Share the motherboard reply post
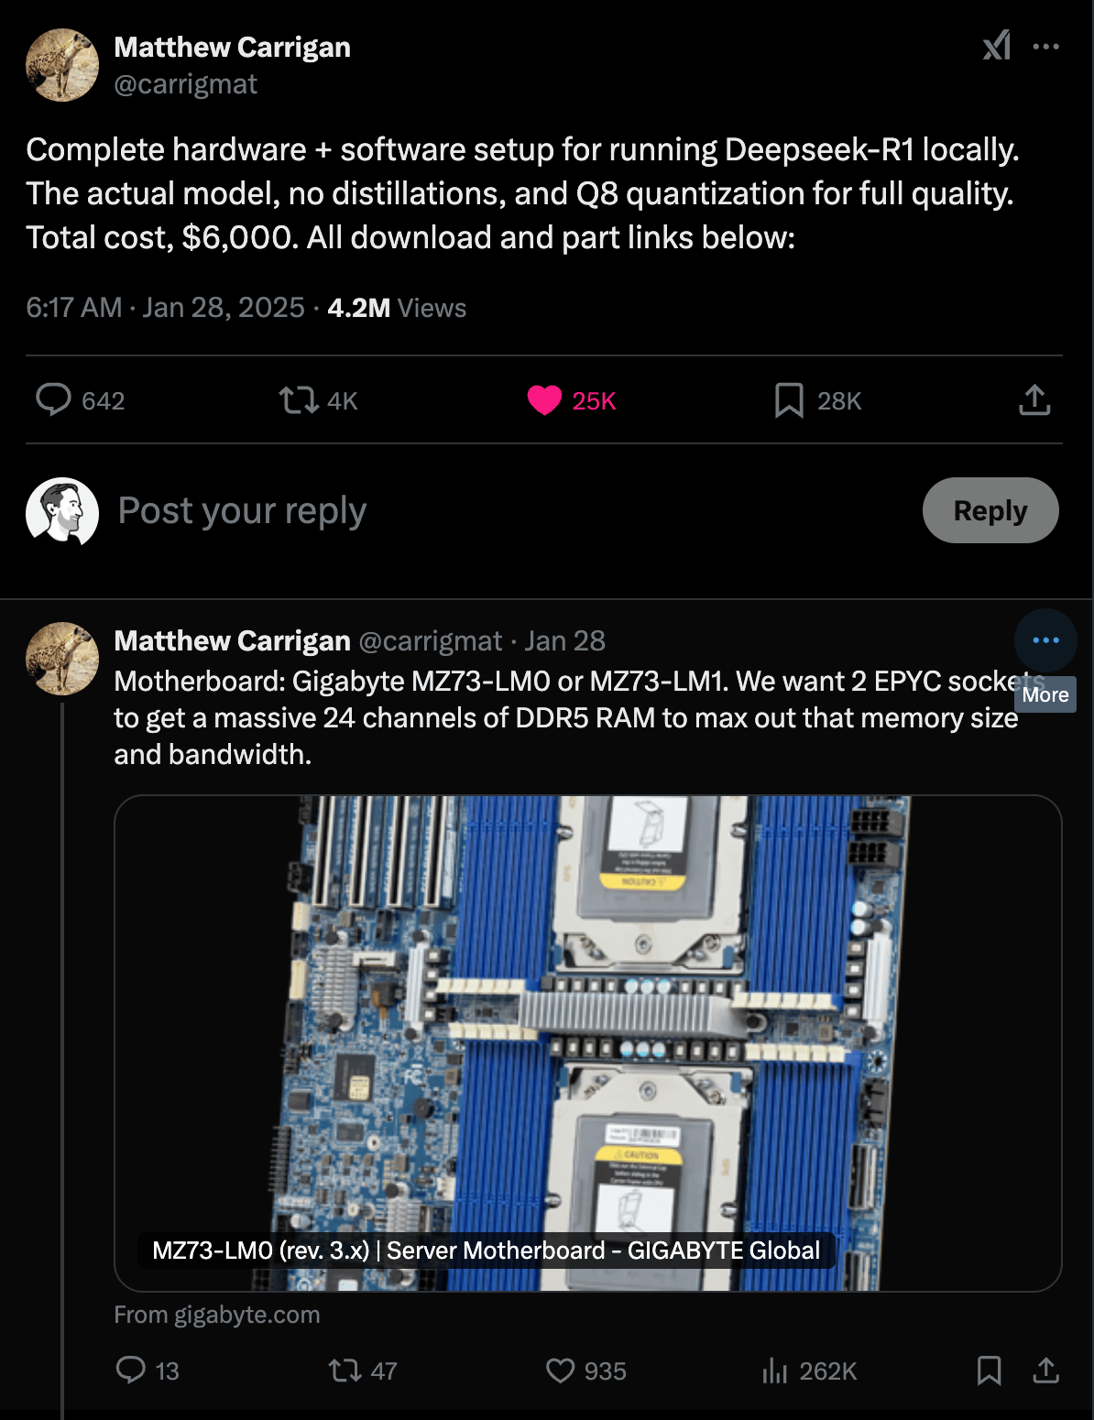Image resolution: width=1094 pixels, height=1420 pixels. pos(1045,1371)
